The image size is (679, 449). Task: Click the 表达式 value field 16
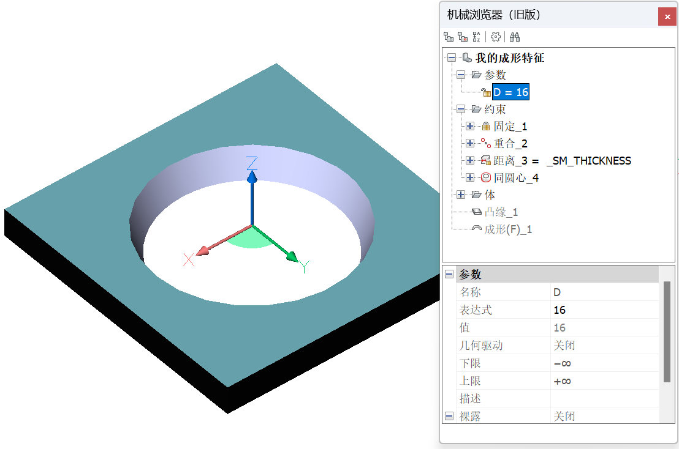[x=604, y=310]
